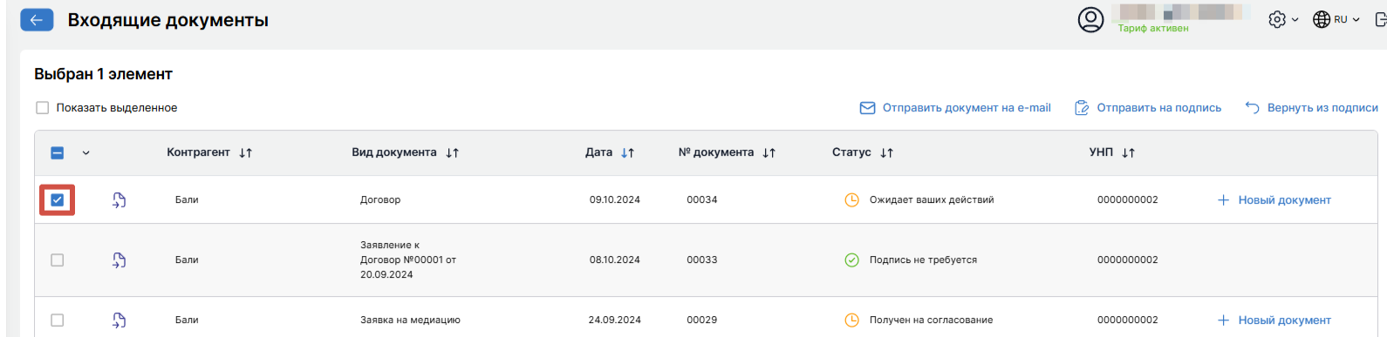This screenshot has height=337, width=1387.
Task: Expand the settings chevron next to gear
Action: [x=1295, y=20]
